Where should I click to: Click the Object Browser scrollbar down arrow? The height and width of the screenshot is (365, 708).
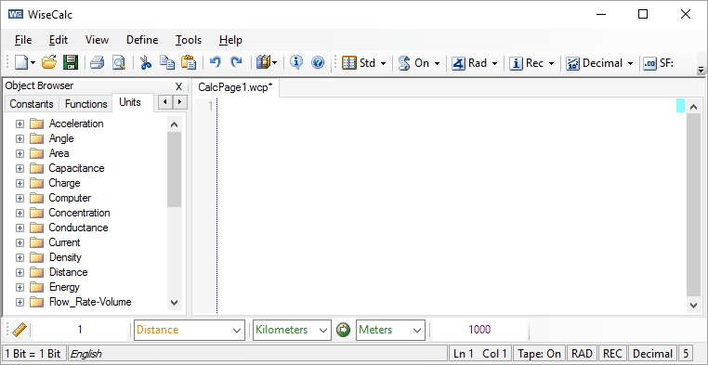(x=175, y=303)
